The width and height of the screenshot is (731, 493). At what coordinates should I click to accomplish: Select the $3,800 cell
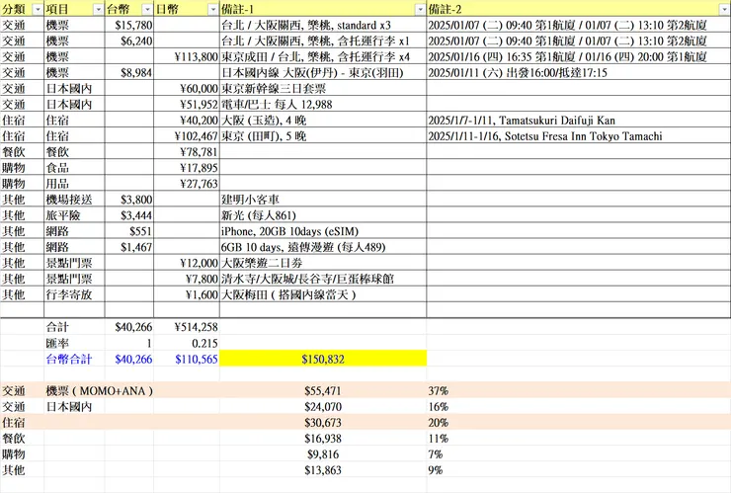(129, 200)
